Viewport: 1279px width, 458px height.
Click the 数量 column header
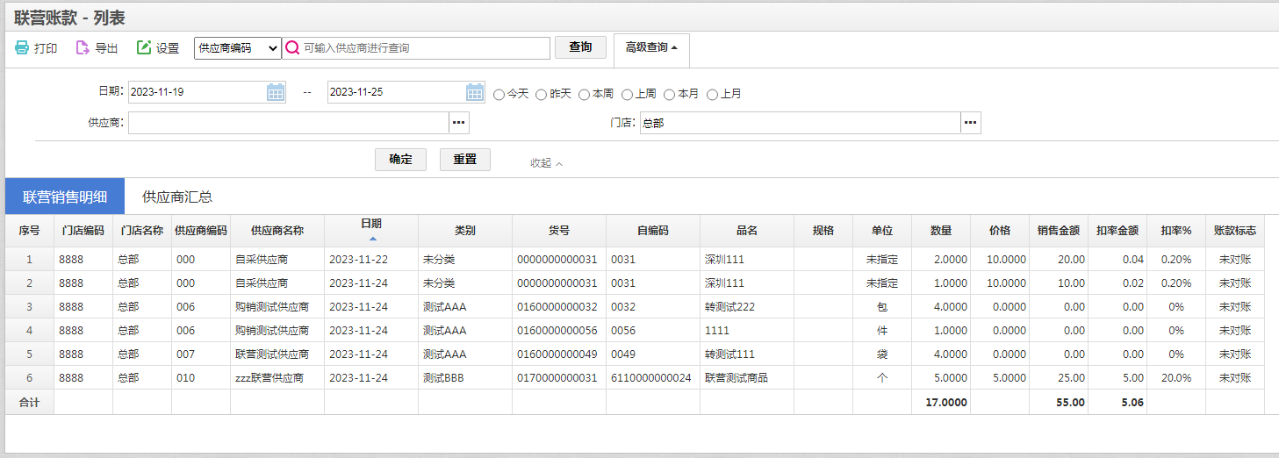tap(941, 231)
